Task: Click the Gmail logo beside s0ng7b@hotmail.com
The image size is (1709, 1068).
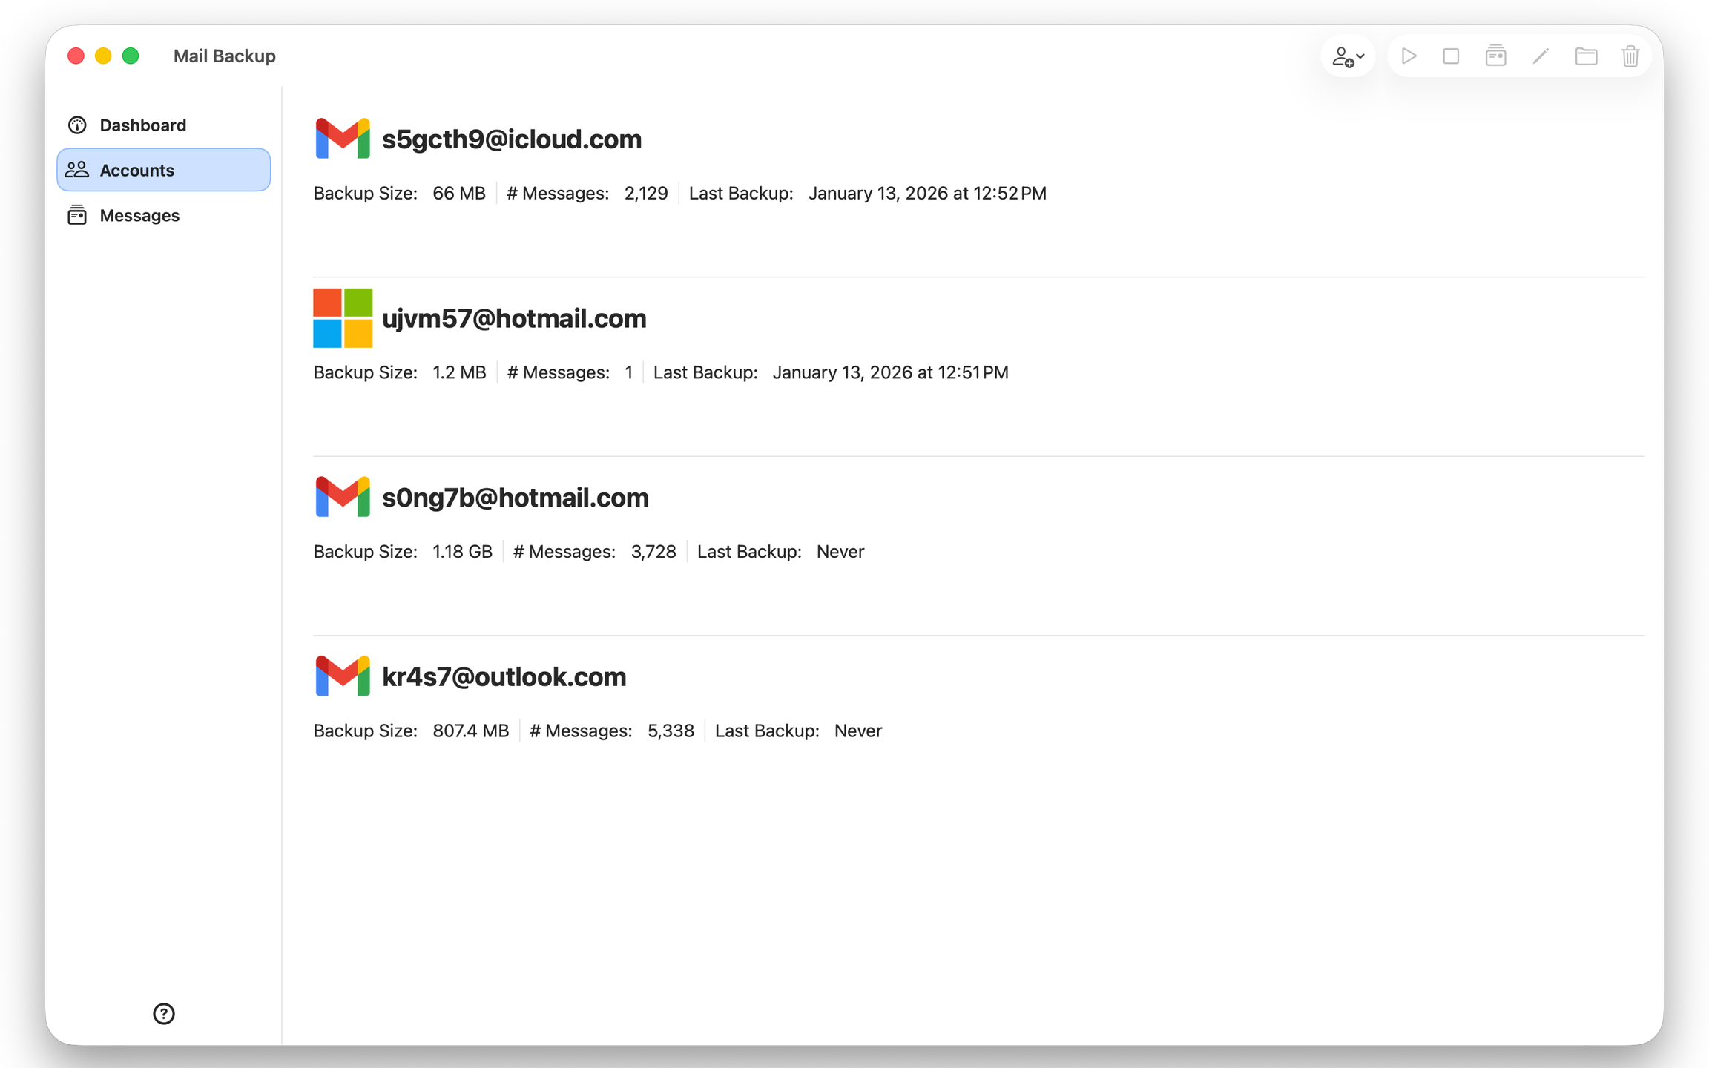Action: pos(342,497)
